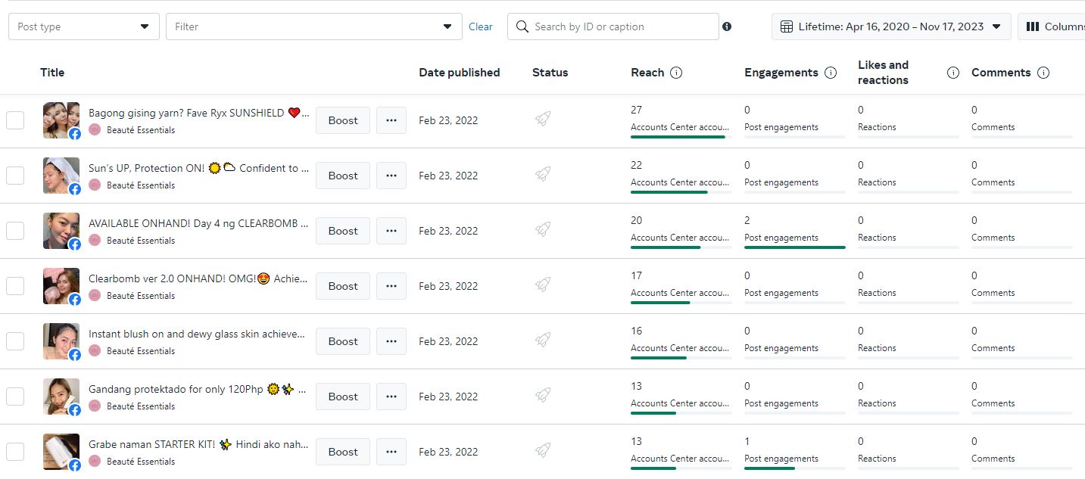1085x479 pixels.
Task: Check the box for Gandang protektado post
Action: [x=15, y=397]
